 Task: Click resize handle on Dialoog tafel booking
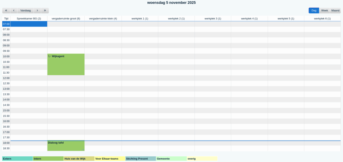83,149
